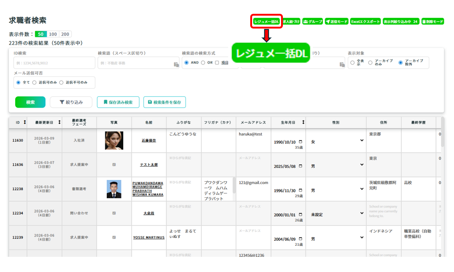This screenshot has width=454, height=272.
Task: Click the グループ button with people icon
Action: (312, 22)
